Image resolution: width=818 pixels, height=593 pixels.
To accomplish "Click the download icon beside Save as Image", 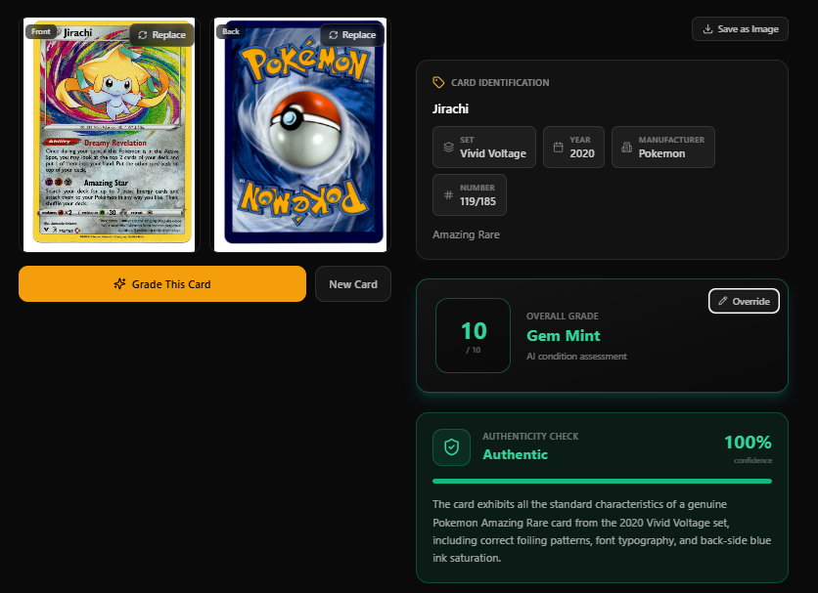I will click(707, 29).
